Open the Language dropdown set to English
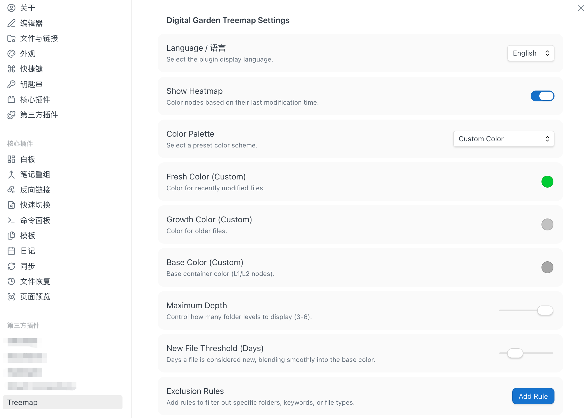 pyautogui.click(x=531, y=53)
